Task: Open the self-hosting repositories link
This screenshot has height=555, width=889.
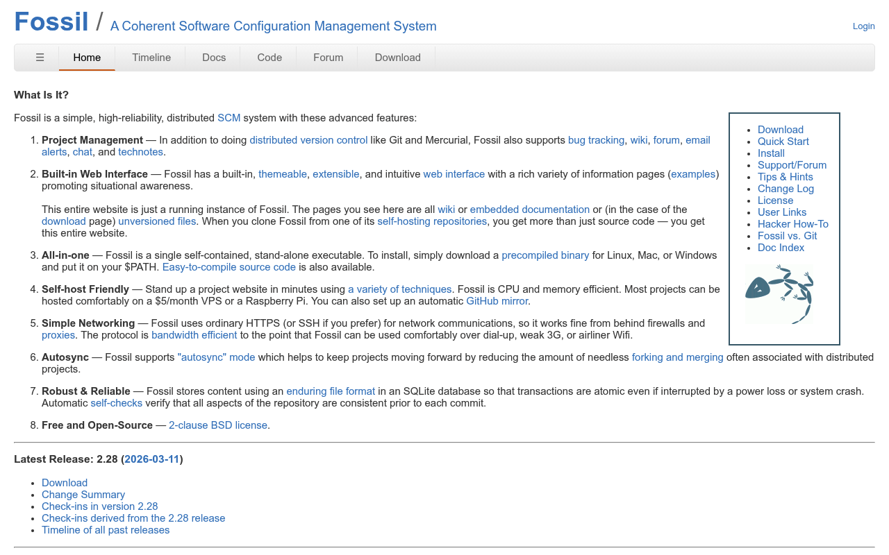Action: pos(432,221)
